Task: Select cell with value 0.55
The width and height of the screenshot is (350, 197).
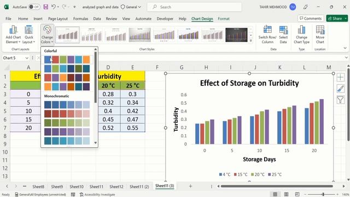Action: [132, 128]
